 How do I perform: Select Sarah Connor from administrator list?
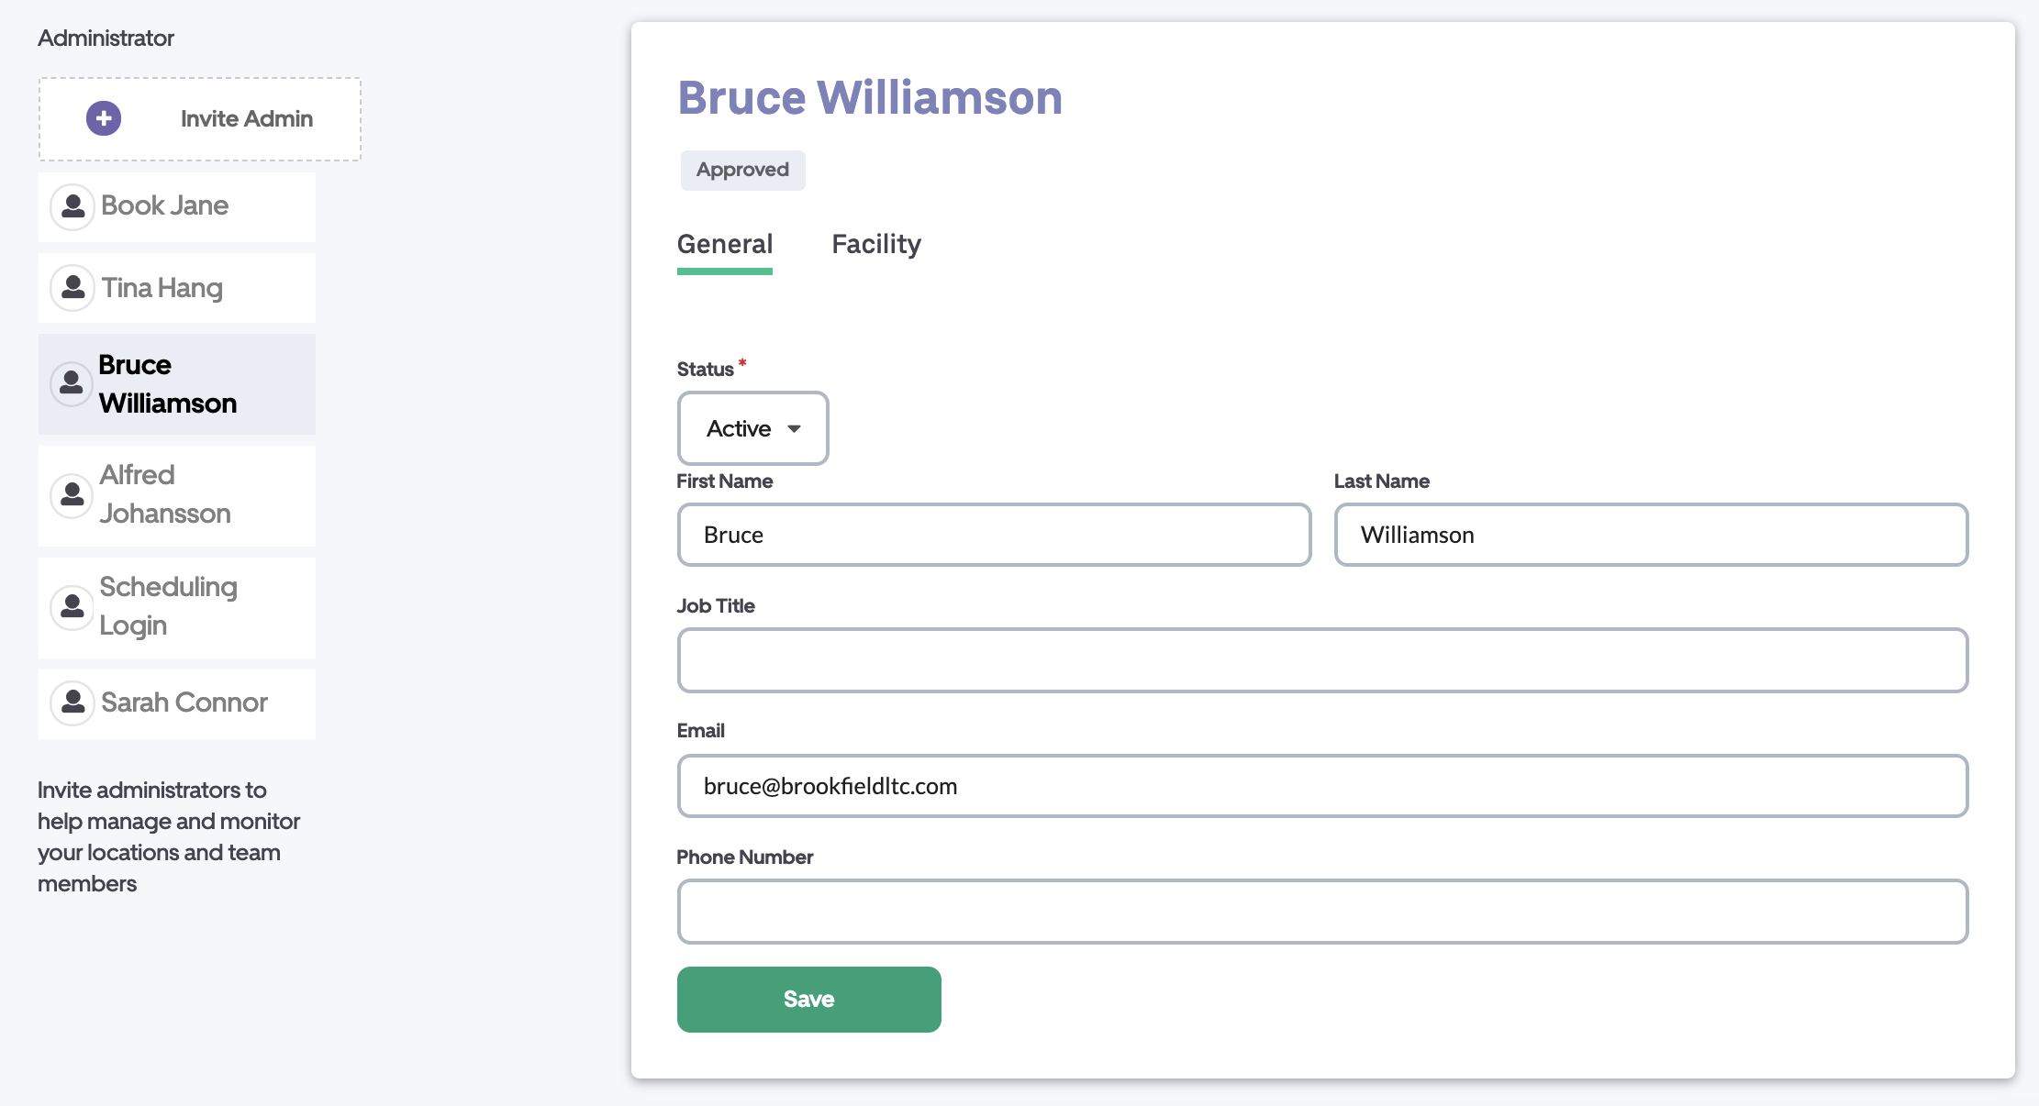click(184, 703)
